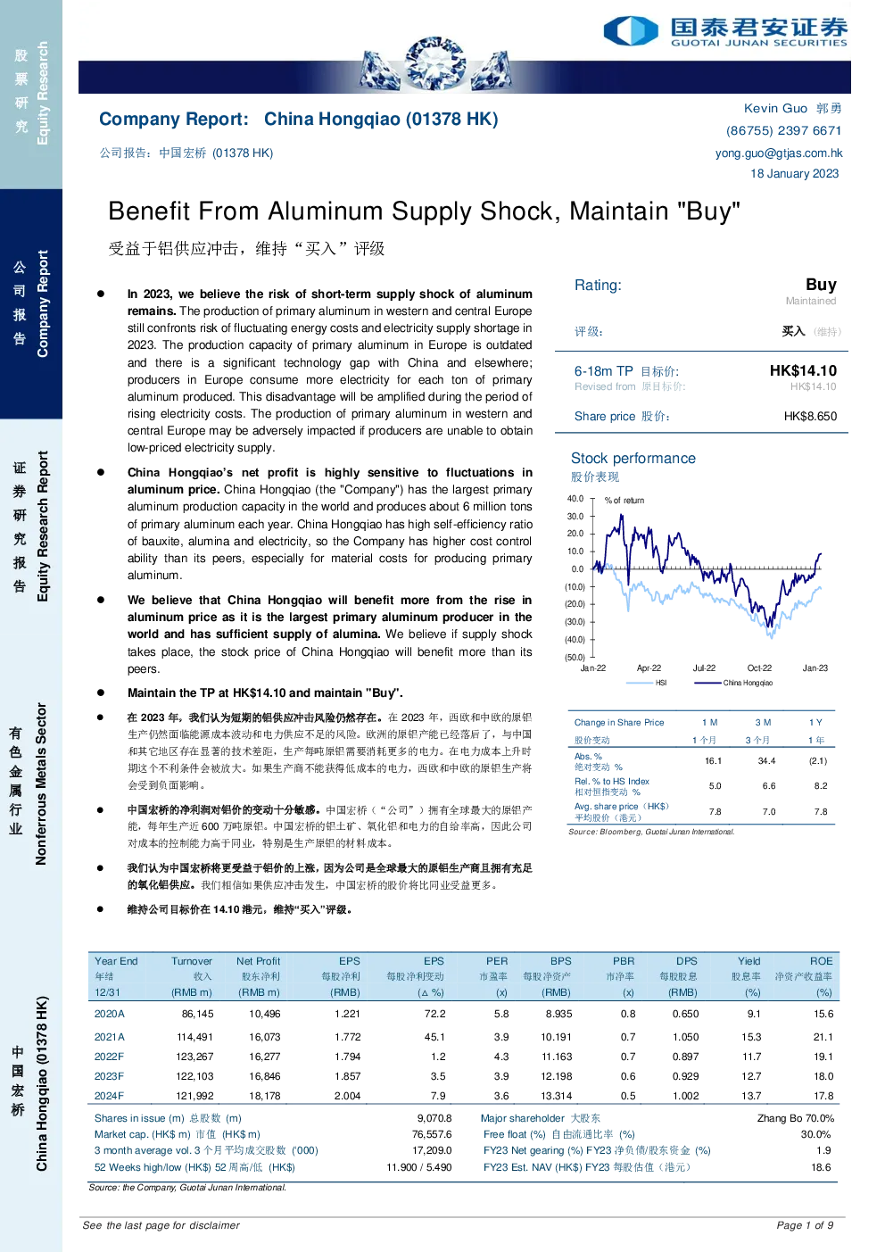Click the China Hongqiao chart legend entry
This screenshot has height=1252, width=885.
tap(733, 683)
